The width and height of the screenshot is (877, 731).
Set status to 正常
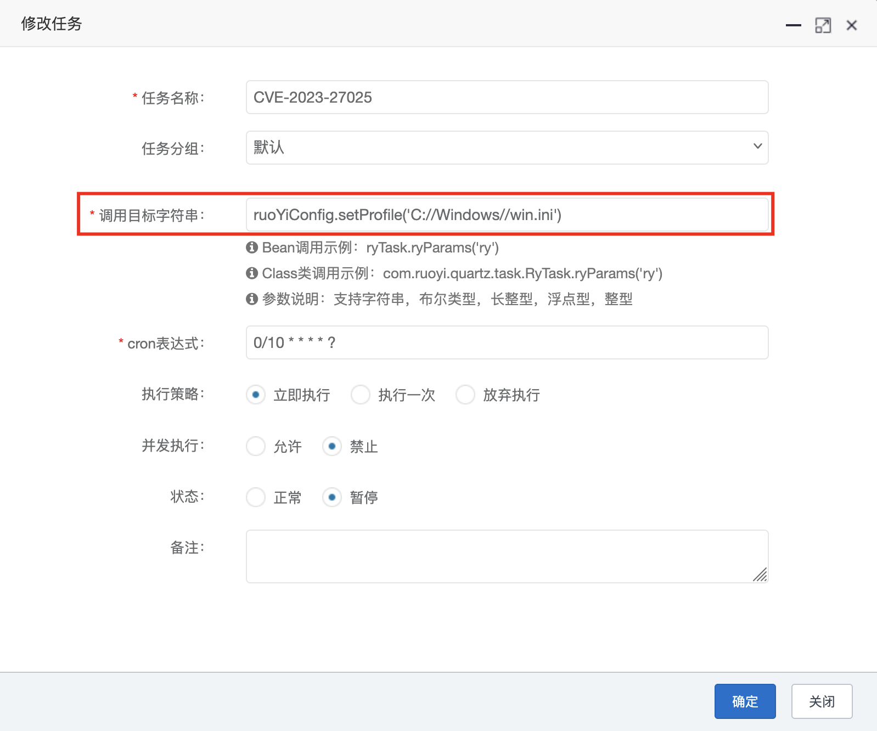click(256, 497)
